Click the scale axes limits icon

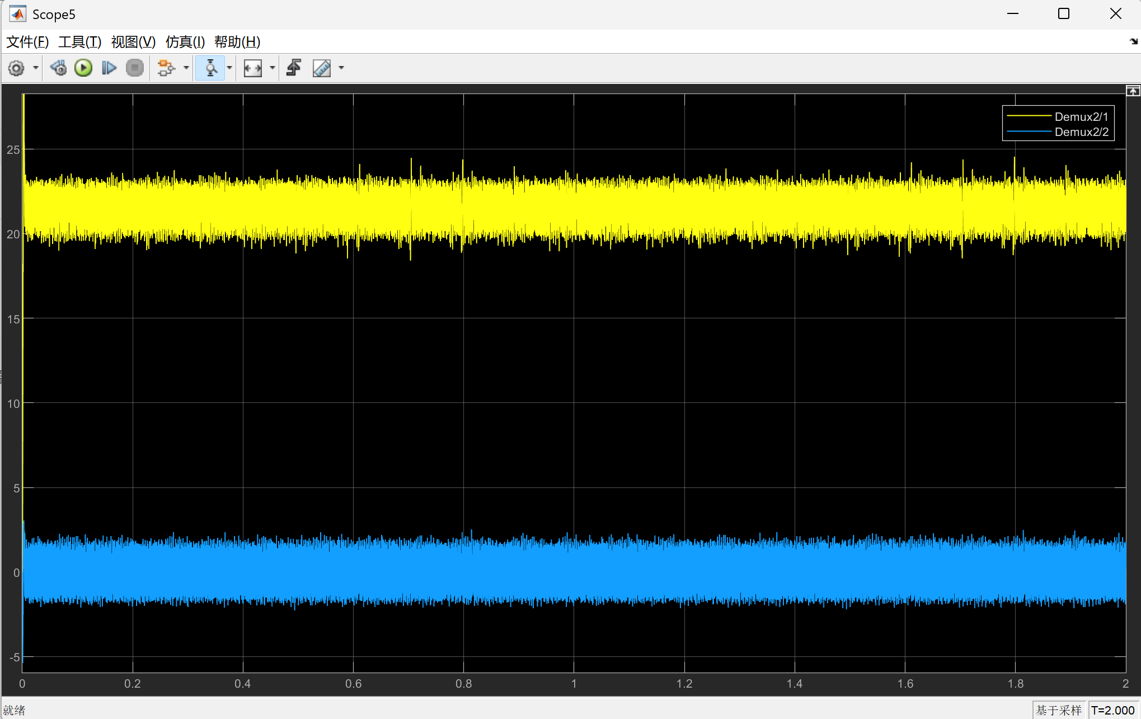pos(253,68)
